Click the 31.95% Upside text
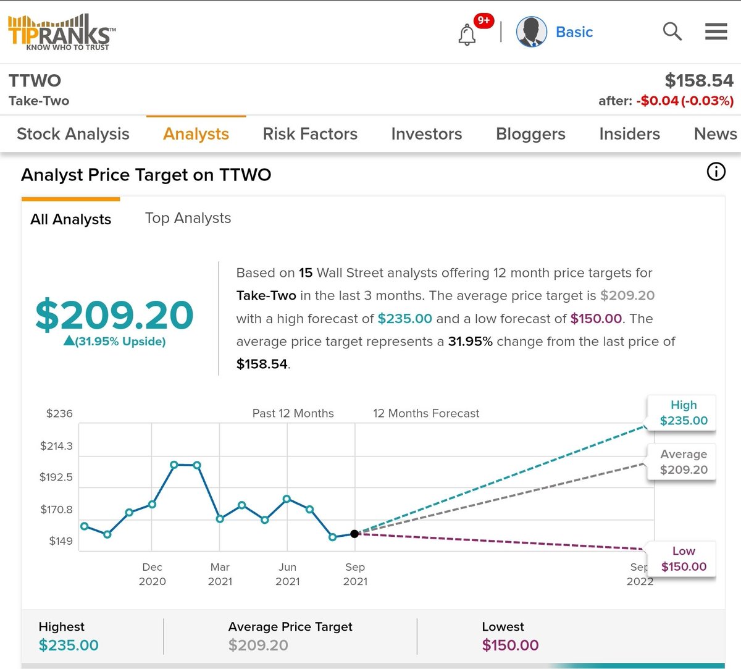Image resolution: width=741 pixels, height=669 pixels. pos(115,341)
